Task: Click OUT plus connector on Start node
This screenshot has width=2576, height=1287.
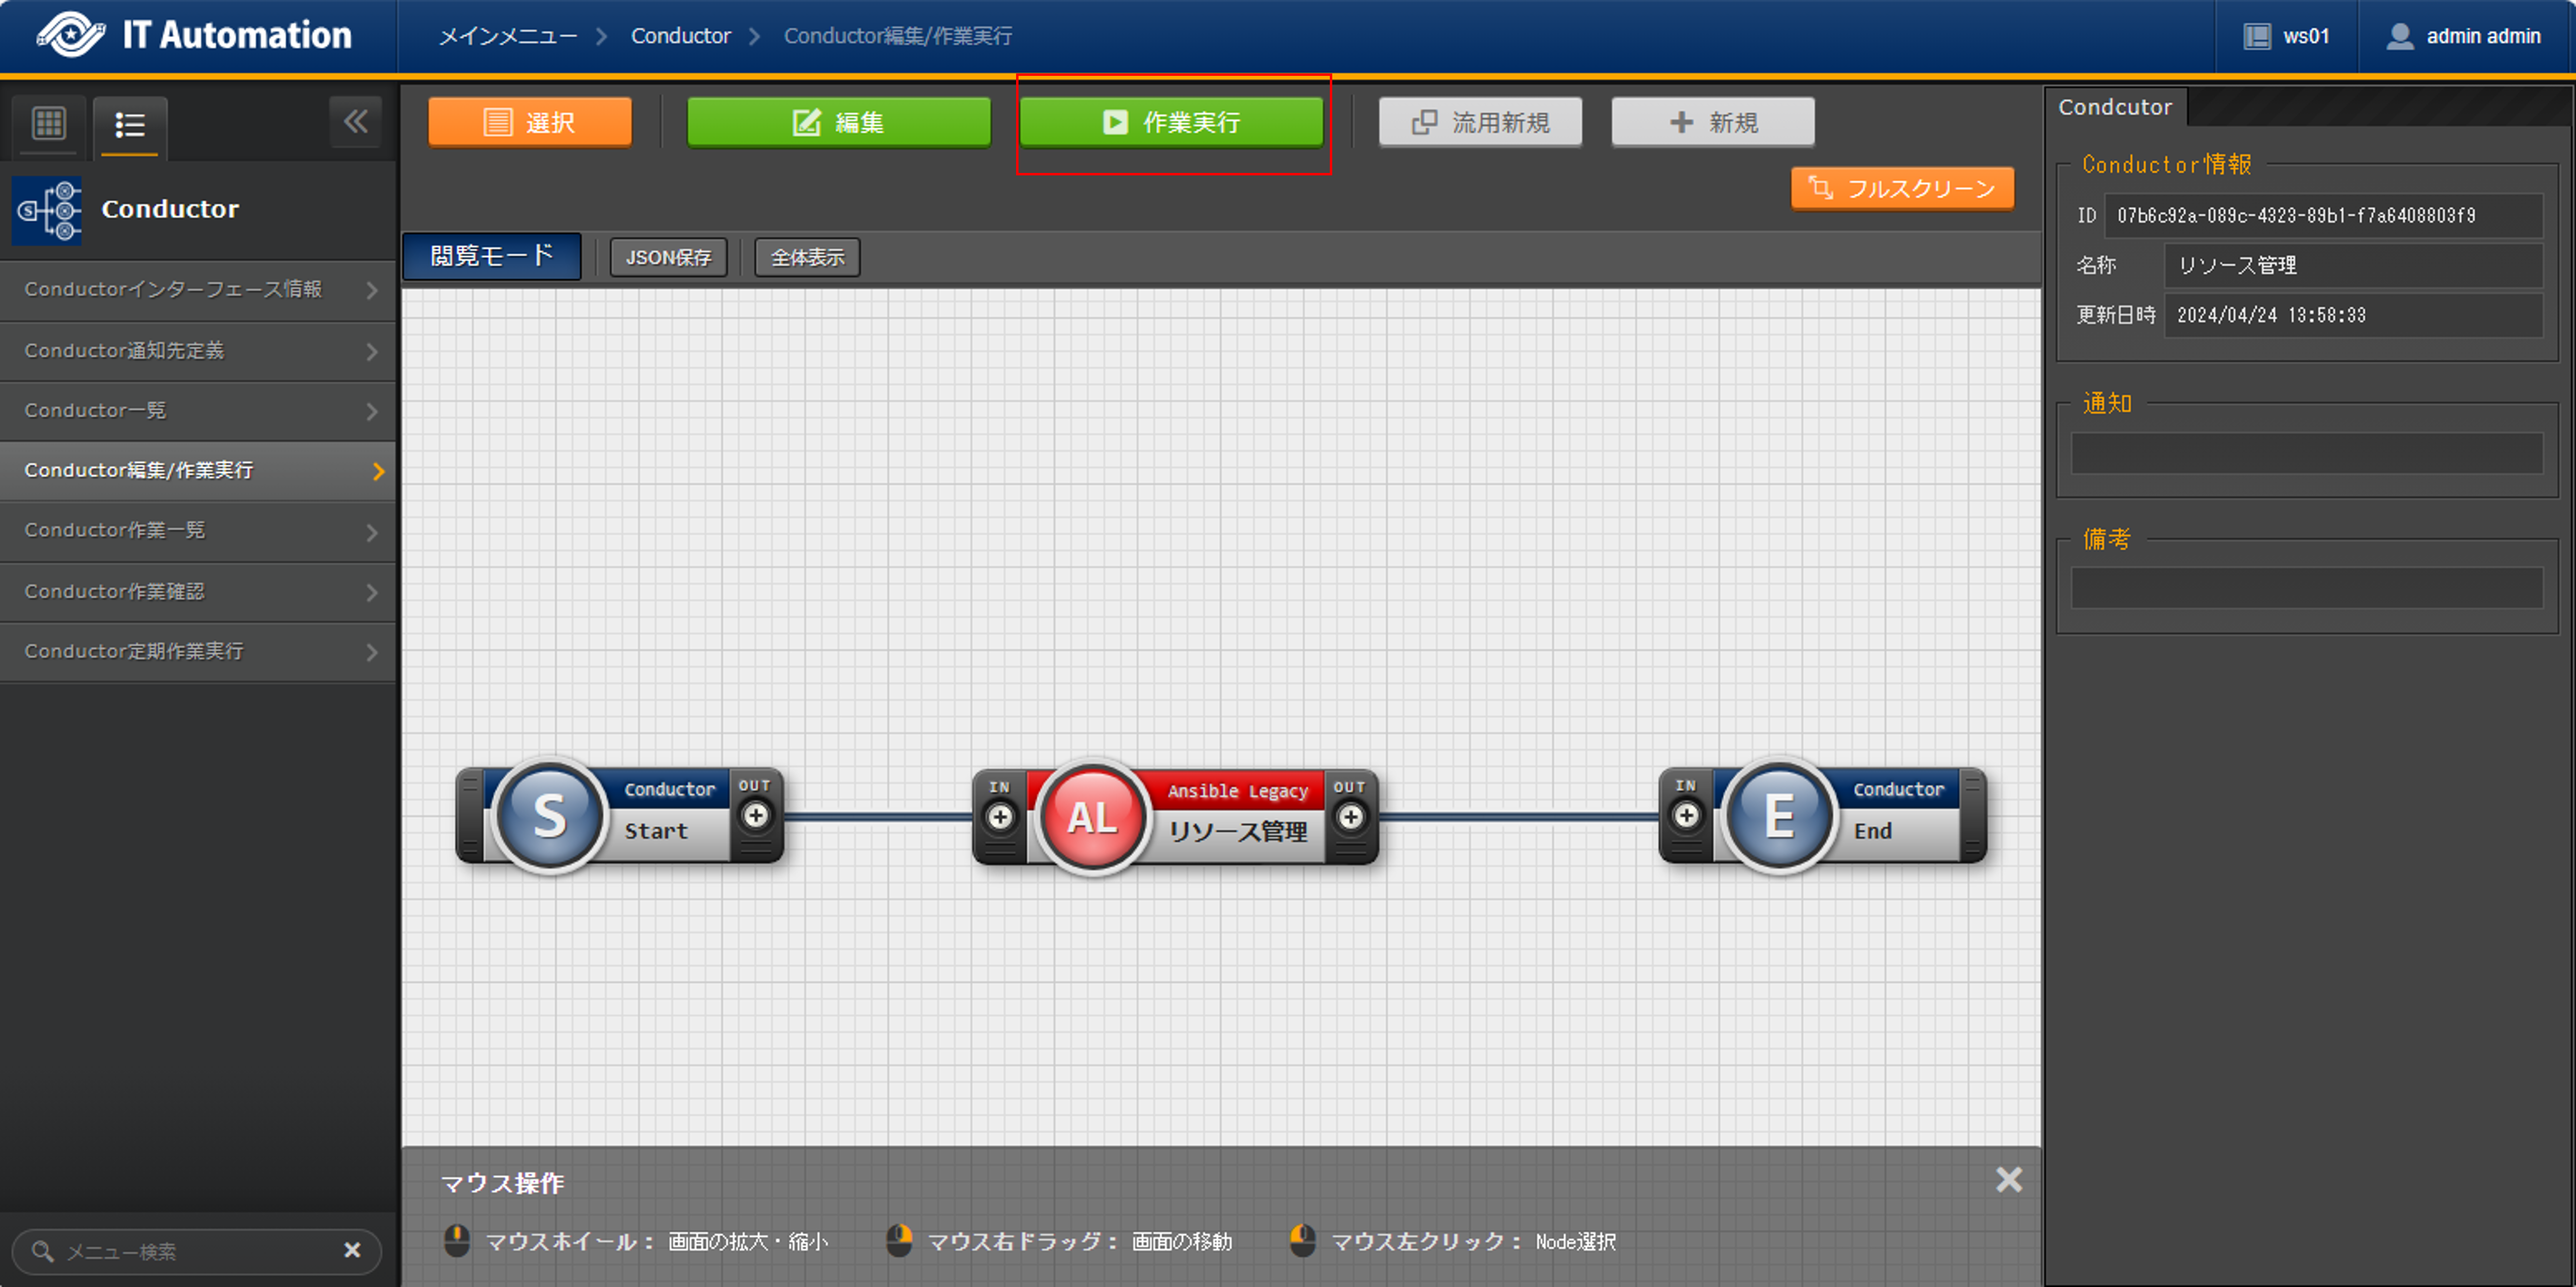Action: 756,815
